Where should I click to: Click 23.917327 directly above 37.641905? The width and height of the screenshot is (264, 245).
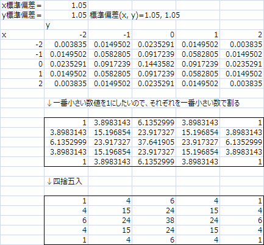(x=154, y=133)
